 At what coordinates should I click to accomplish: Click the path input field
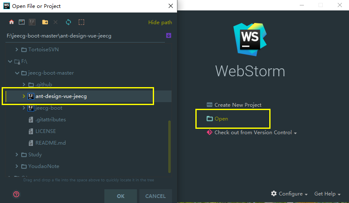click(86, 36)
